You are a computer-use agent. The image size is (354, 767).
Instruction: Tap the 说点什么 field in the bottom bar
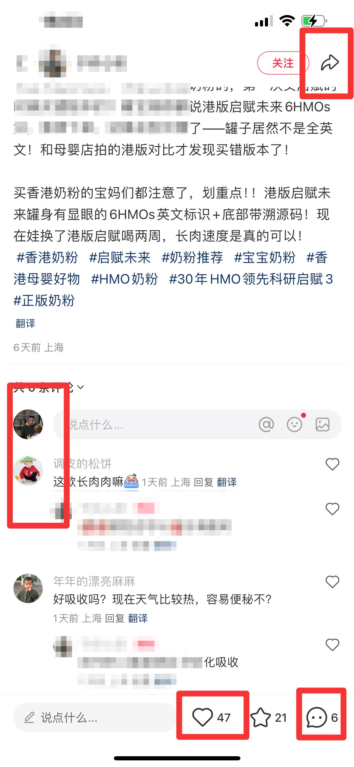point(95,717)
